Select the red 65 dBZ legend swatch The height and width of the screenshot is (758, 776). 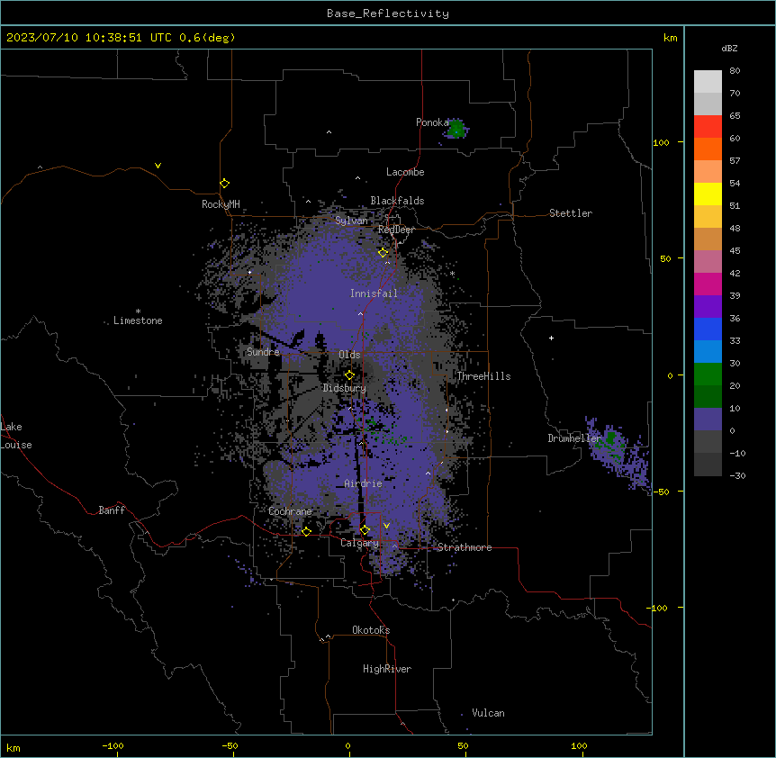(708, 127)
